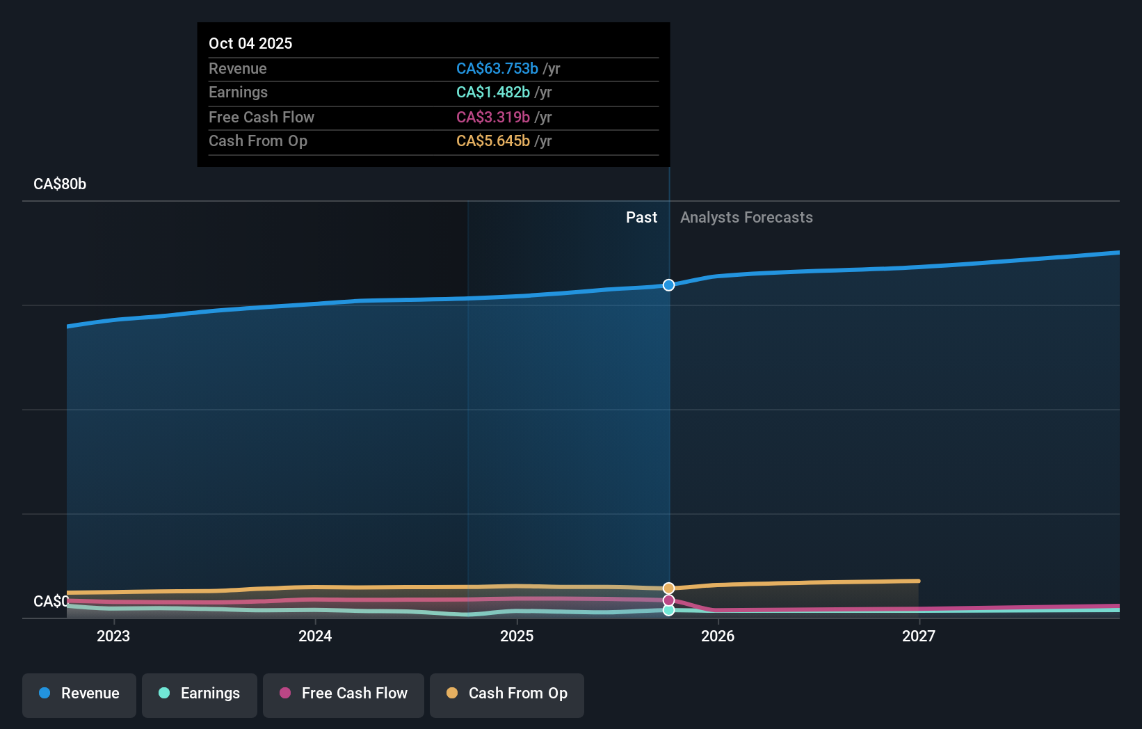The width and height of the screenshot is (1142, 729).
Task: Click the blue Revenue legend dot
Action: pyautogui.click(x=44, y=694)
